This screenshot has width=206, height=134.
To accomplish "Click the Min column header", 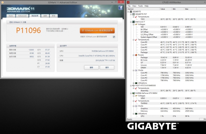I will (x=178, y=9).
